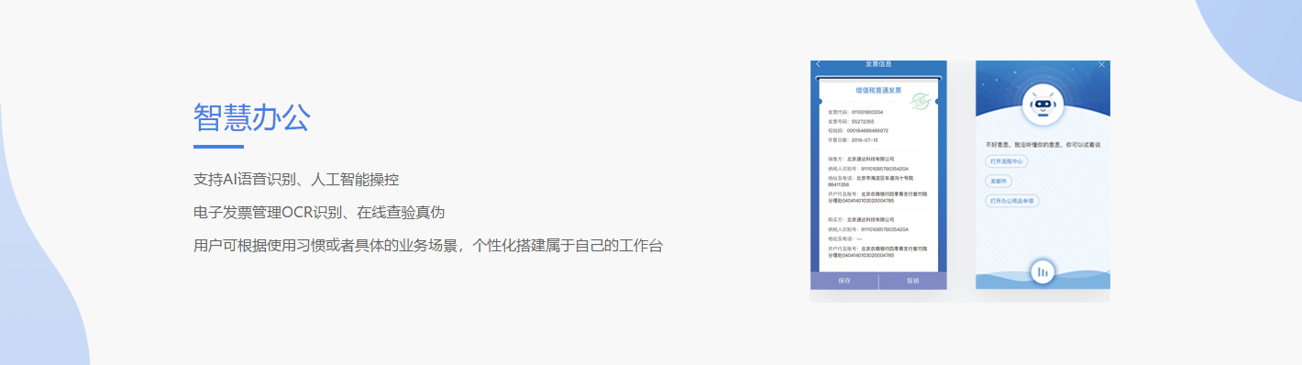1302x365 pixels.
Task: Select the 打开流程中心 suggestion chip
Action: tap(1006, 161)
